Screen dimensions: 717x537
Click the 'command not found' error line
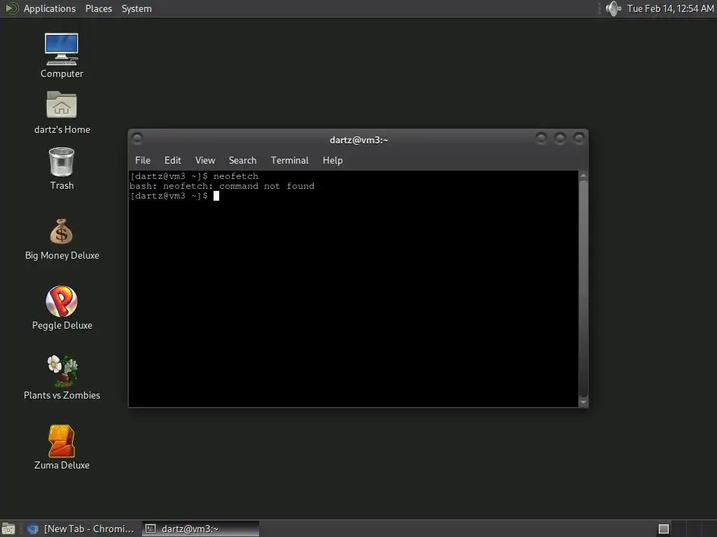(x=222, y=186)
